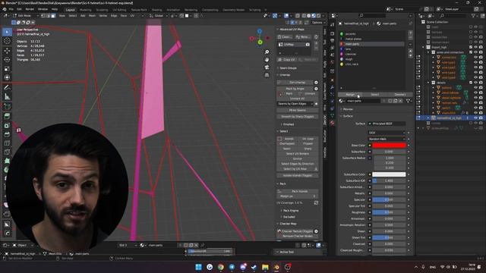Open the Render menu
486x273 pixels.
30,9
